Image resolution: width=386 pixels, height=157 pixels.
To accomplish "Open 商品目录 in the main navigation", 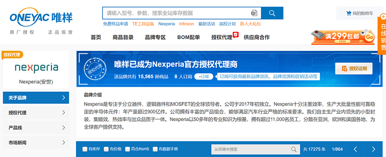I will point(123,37).
